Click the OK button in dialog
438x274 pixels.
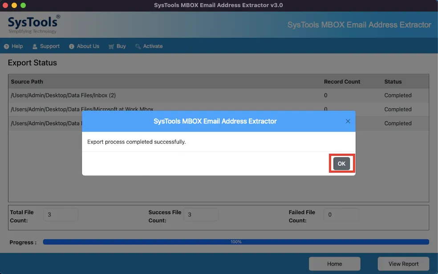(341, 163)
